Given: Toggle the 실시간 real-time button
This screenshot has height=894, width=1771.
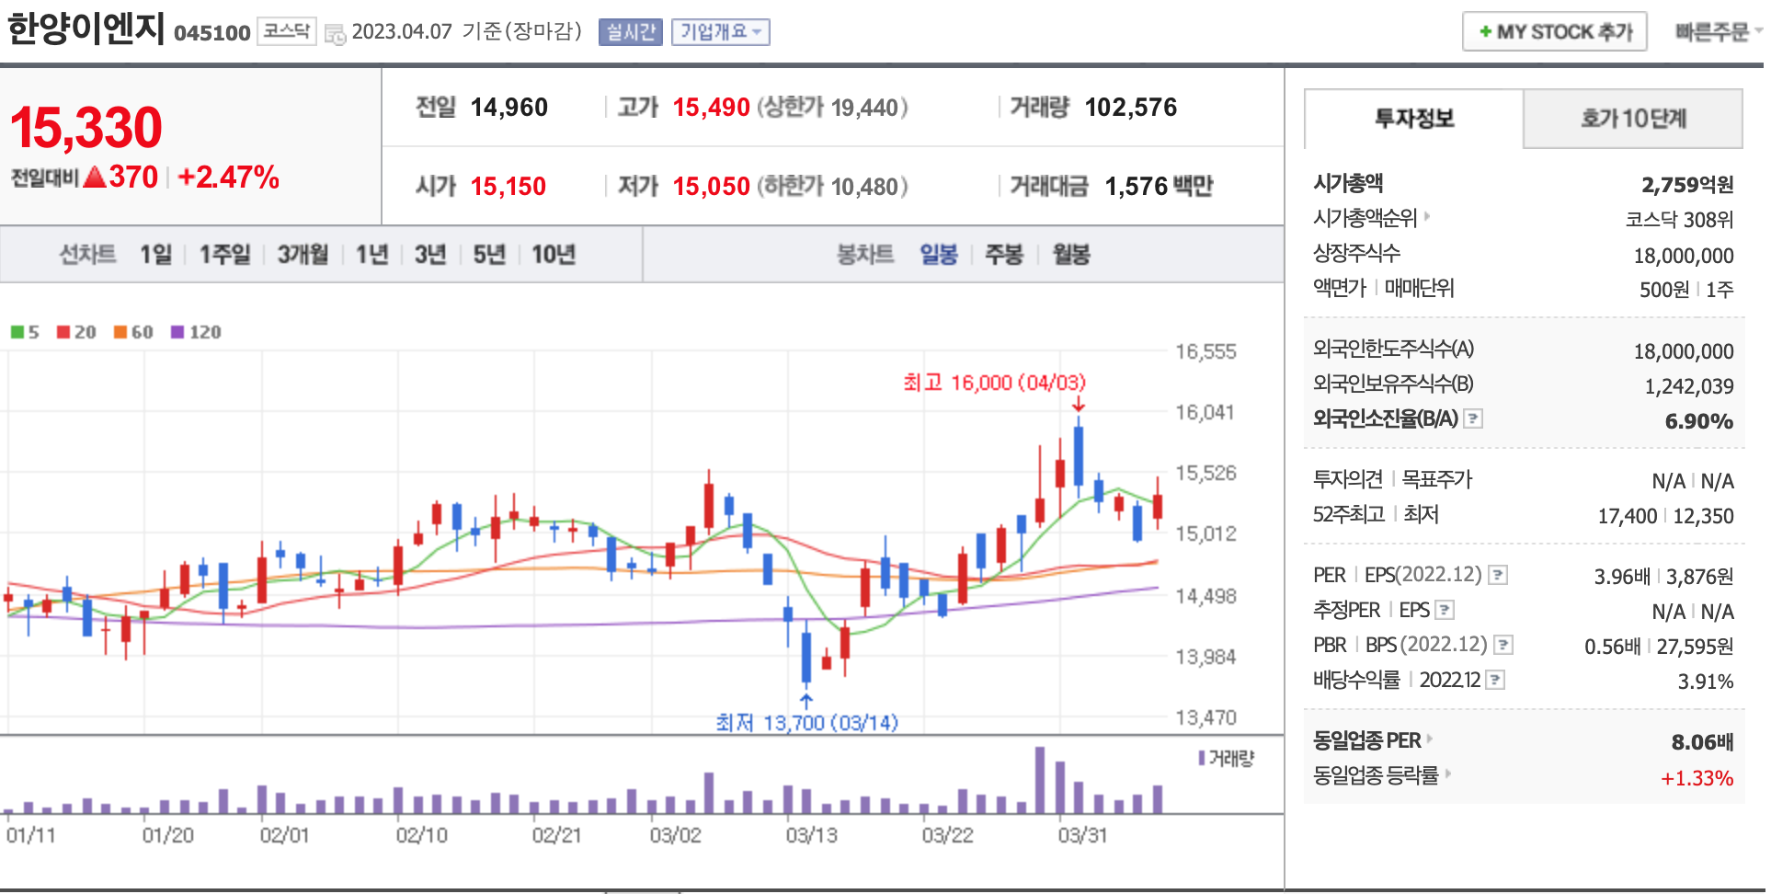Looking at the screenshot, I should click(630, 32).
